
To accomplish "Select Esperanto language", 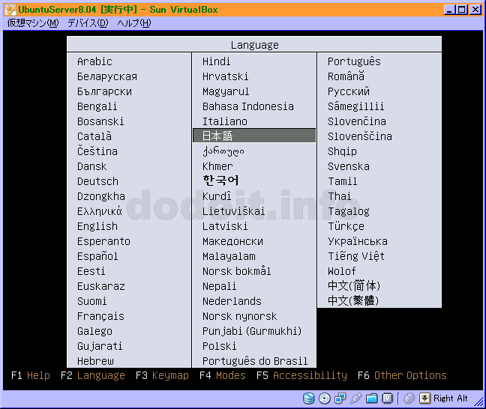I will point(103,241).
